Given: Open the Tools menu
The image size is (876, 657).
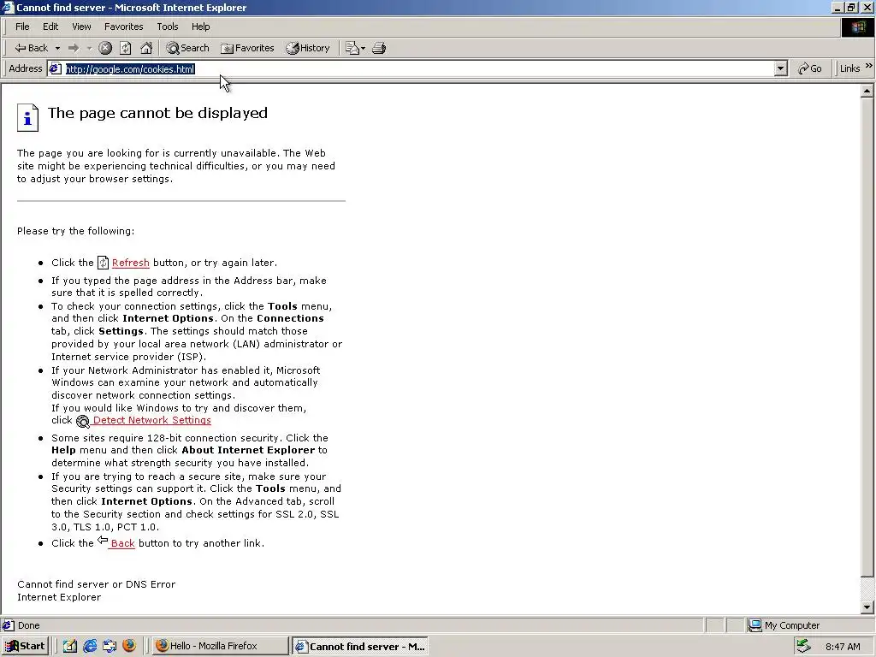Looking at the screenshot, I should click(x=167, y=27).
